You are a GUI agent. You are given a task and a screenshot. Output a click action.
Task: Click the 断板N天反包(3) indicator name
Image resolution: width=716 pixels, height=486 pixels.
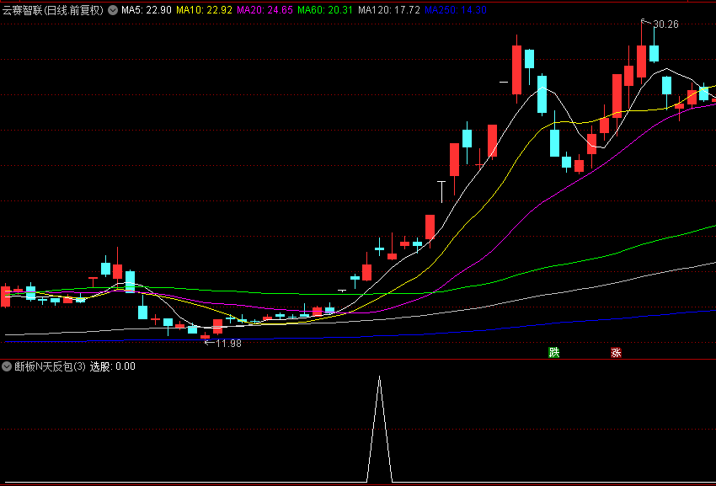[x=50, y=366]
